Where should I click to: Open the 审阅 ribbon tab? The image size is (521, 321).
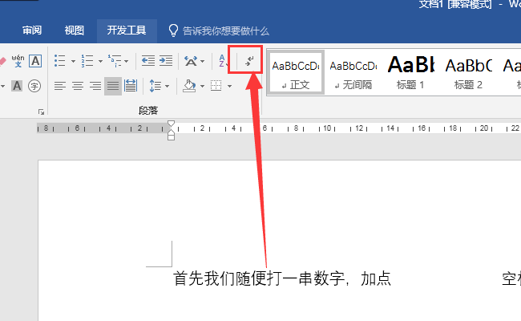(x=32, y=30)
